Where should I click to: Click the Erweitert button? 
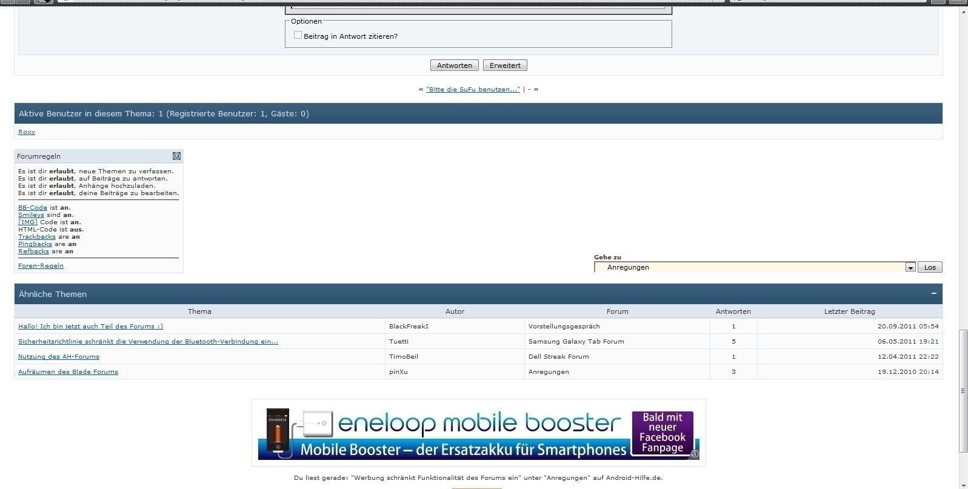point(505,65)
